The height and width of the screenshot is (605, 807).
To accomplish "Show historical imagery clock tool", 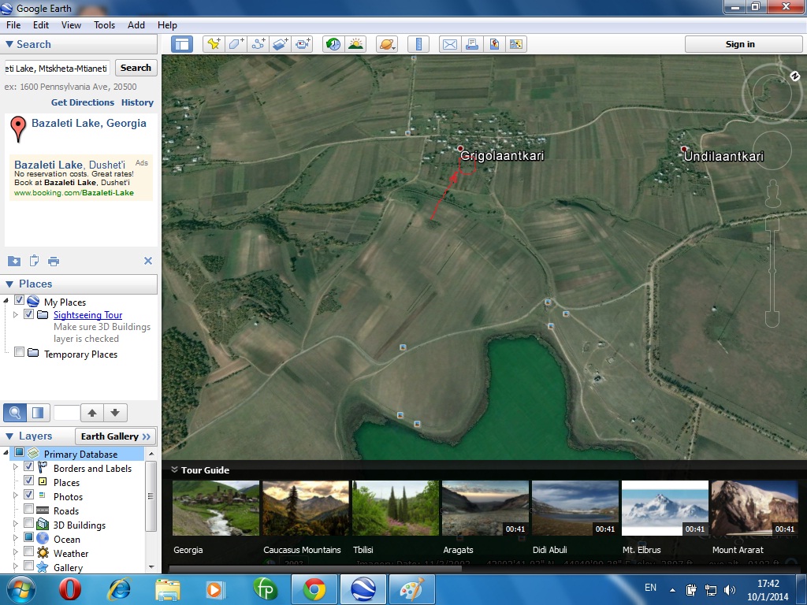I will [x=333, y=44].
